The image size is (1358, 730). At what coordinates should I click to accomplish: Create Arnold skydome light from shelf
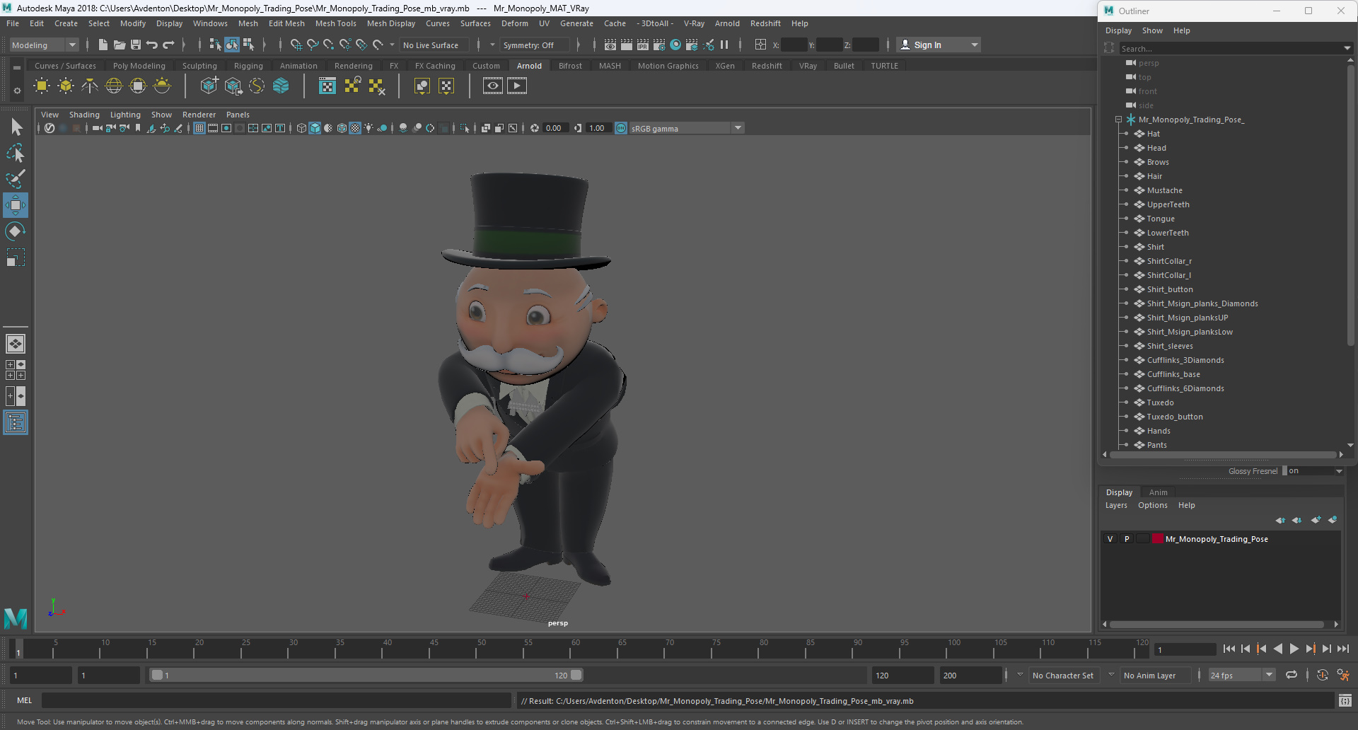(x=114, y=86)
